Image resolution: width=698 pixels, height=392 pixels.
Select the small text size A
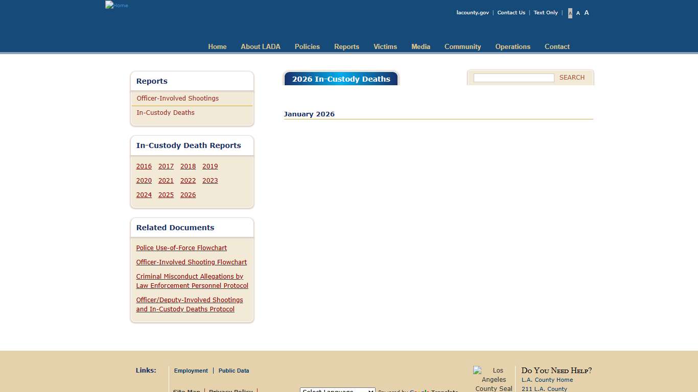tap(570, 13)
